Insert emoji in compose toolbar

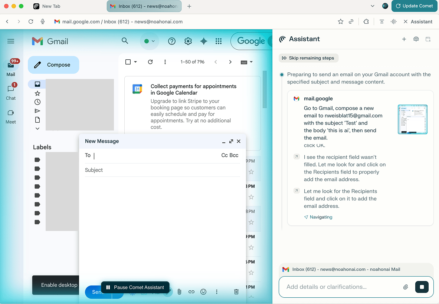pyautogui.click(x=203, y=292)
